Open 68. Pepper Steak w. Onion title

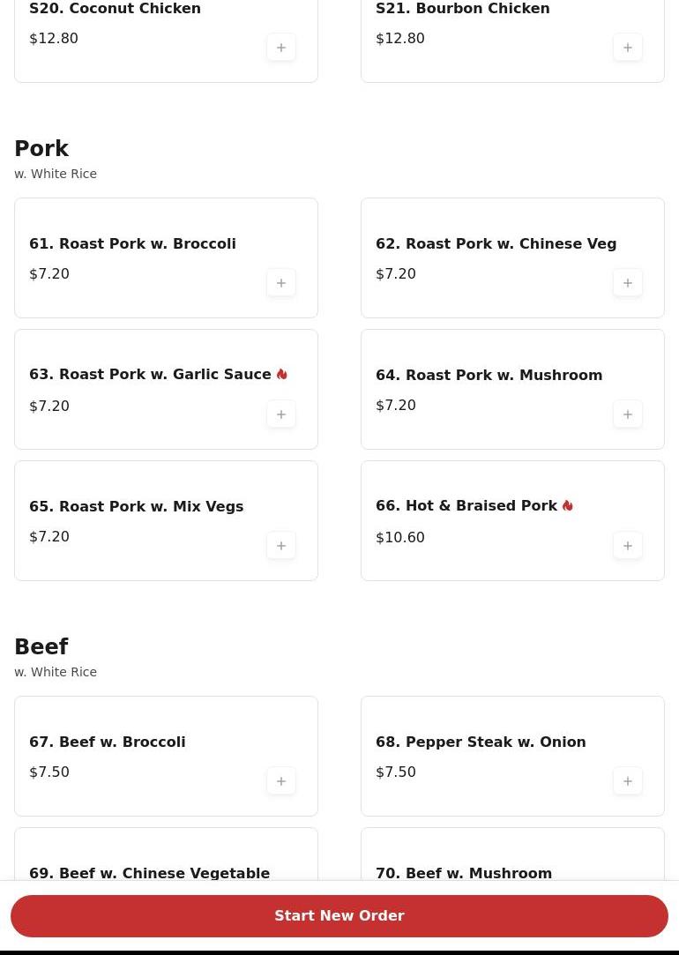pyautogui.click(x=481, y=742)
